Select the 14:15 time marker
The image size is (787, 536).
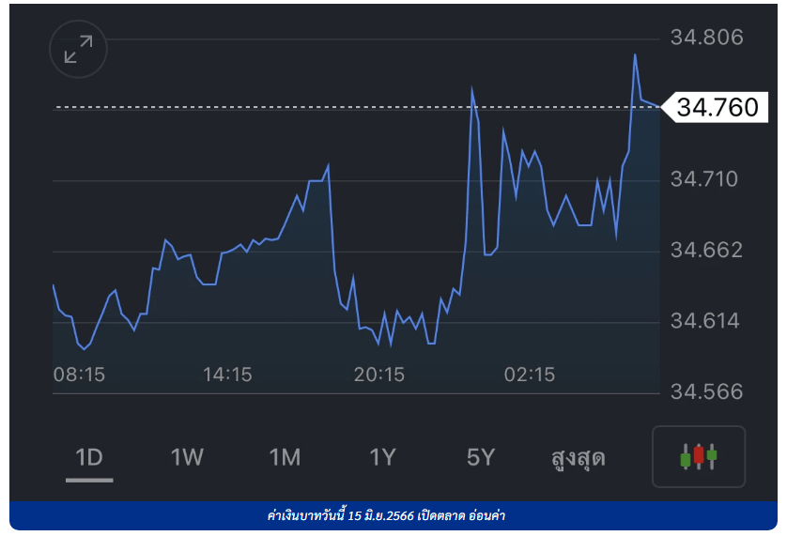(x=227, y=375)
